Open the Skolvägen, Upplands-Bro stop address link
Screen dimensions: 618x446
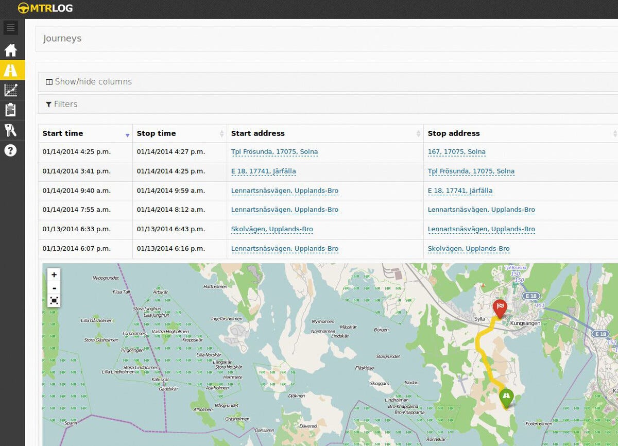pos(468,249)
